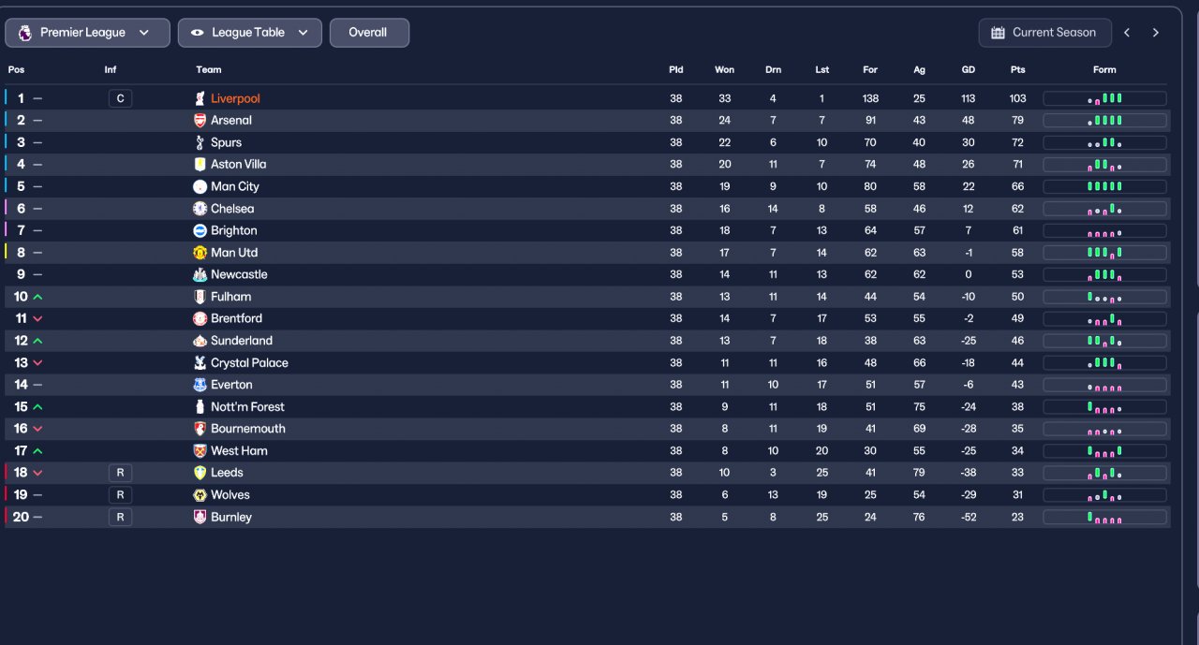1199x645 pixels.
Task: Click Man City's form bar graph
Action: point(1104,186)
